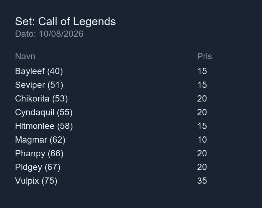The width and height of the screenshot is (262, 208).
Task: Click Vulpix price value 35
Action: click(202, 181)
